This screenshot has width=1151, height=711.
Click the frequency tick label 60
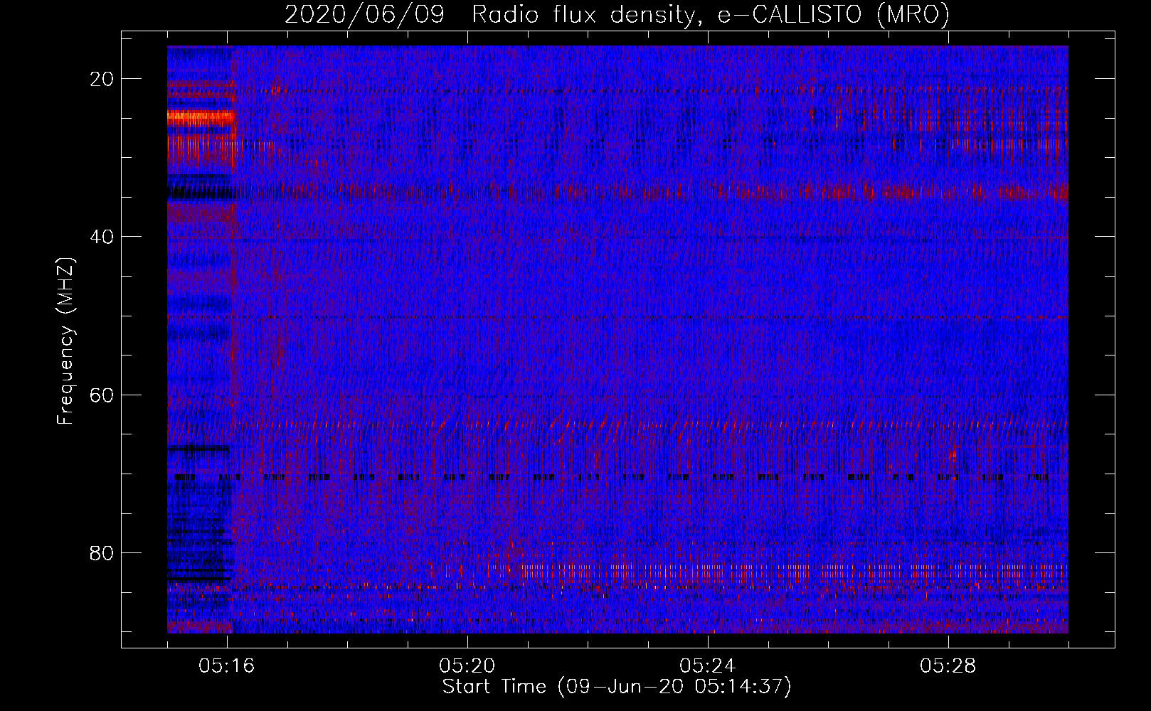coord(102,395)
